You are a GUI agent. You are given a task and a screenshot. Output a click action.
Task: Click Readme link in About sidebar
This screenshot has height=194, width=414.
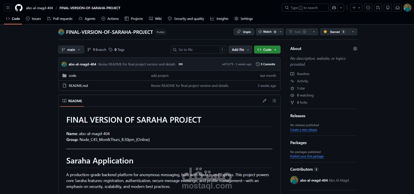coord(300,74)
